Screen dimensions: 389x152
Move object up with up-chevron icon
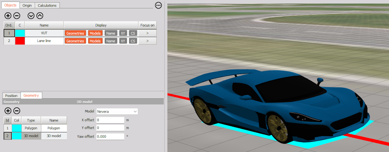tap(40, 16)
